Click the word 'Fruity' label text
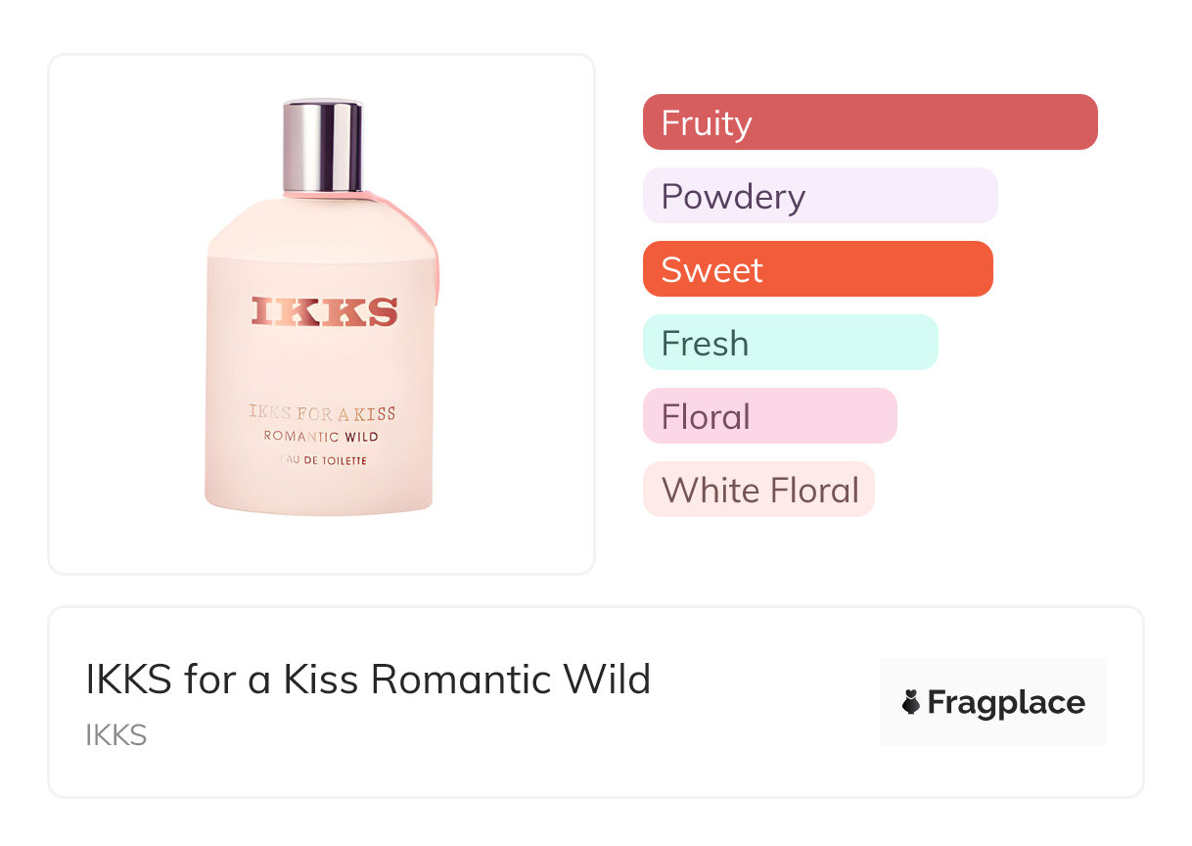Viewport: 1192px width, 846px height. 707,123
